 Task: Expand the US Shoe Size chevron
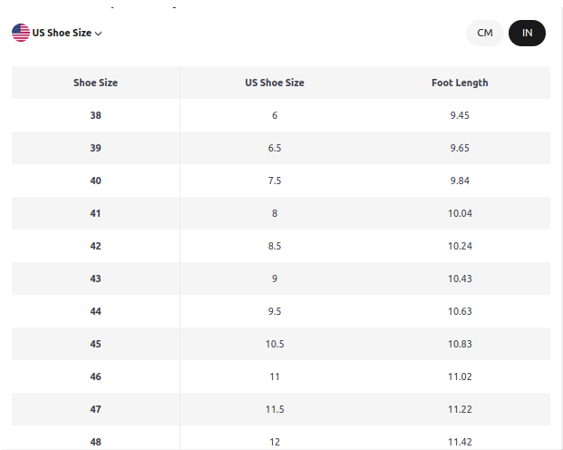[99, 34]
